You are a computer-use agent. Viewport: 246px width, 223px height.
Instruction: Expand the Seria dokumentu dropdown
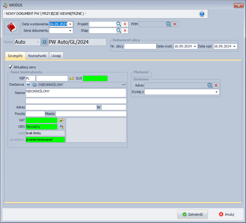70,30
